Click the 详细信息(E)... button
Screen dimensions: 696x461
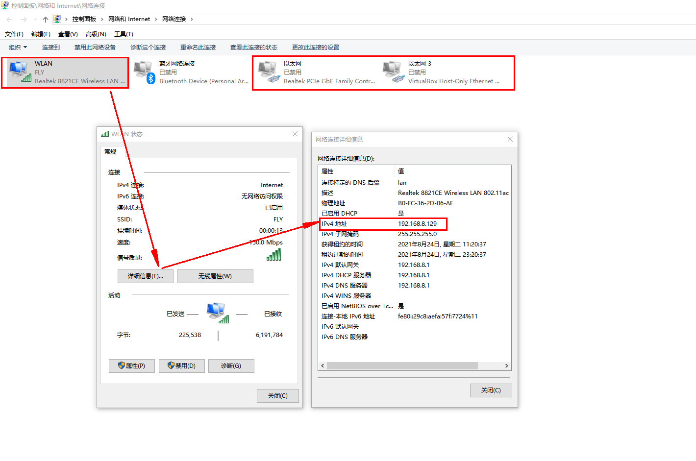pos(145,276)
